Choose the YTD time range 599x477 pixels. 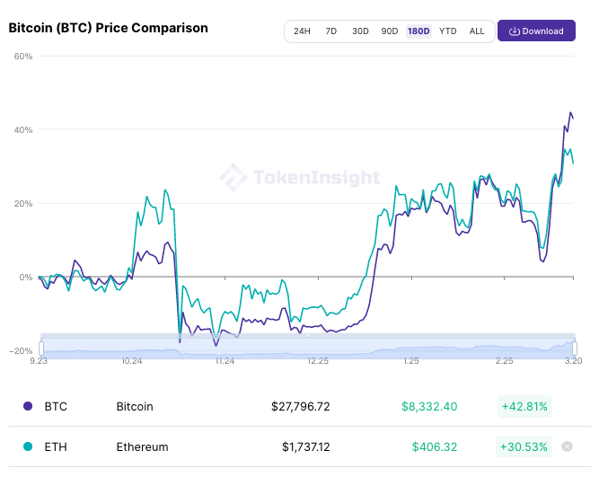pyautogui.click(x=447, y=31)
